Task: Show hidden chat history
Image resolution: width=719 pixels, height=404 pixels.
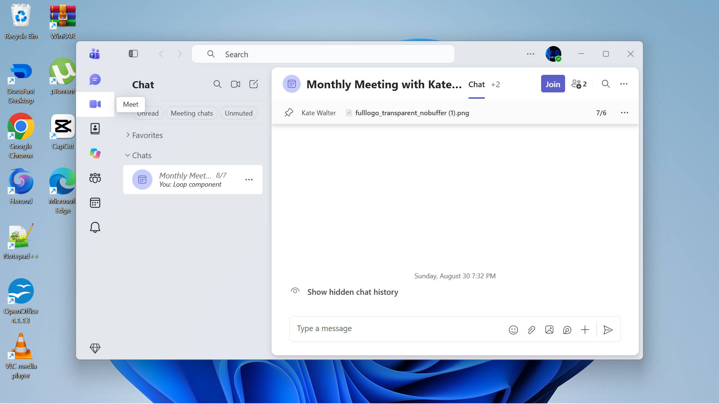Action: (x=352, y=292)
